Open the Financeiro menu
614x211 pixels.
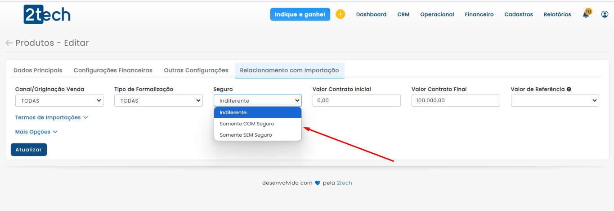coord(479,14)
